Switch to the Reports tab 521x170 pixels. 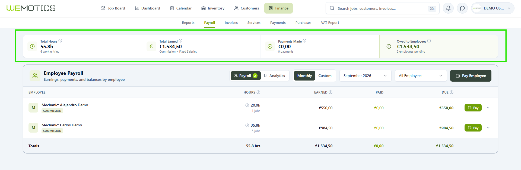(x=188, y=23)
